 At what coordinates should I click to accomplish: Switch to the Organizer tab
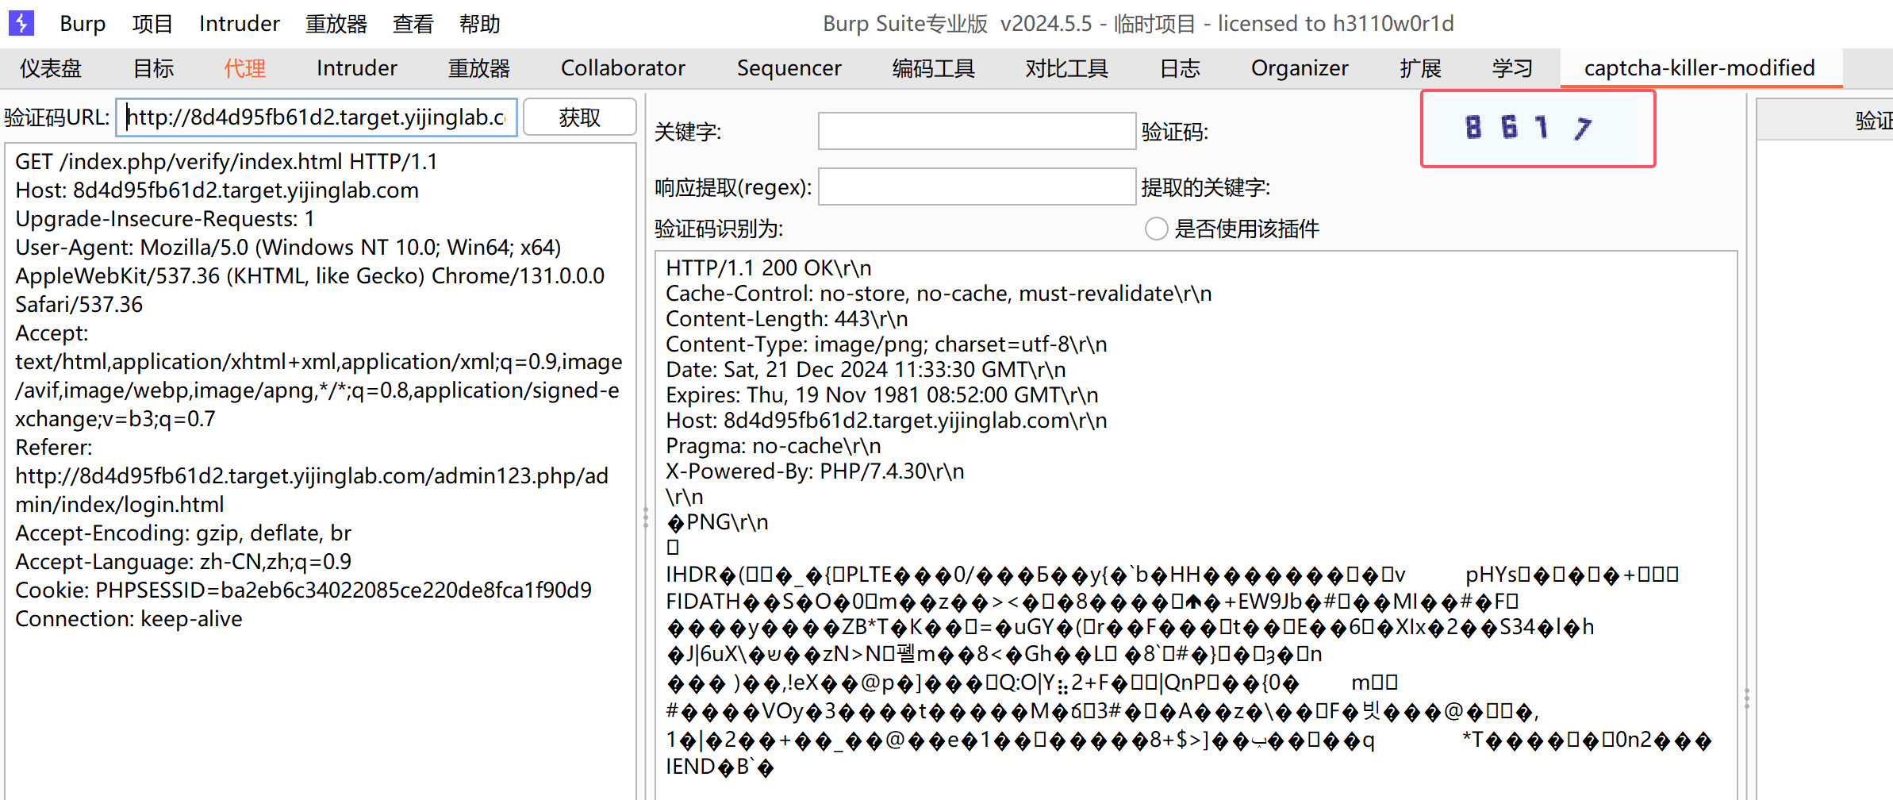(x=1300, y=68)
